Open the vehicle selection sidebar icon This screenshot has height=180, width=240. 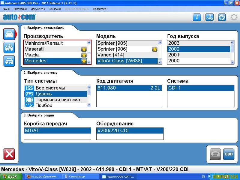click(9, 34)
